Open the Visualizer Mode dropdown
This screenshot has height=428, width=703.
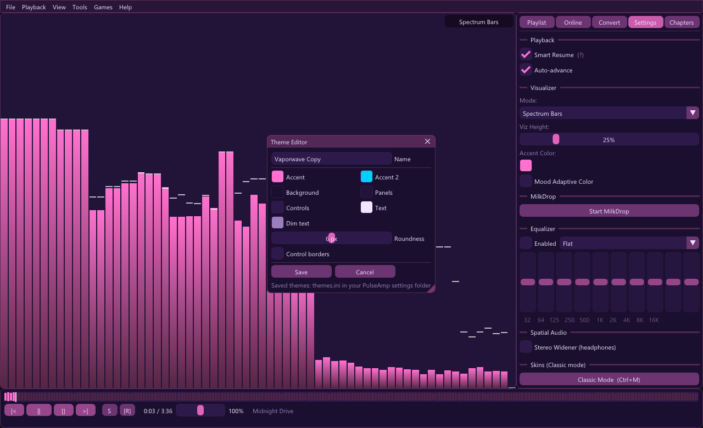click(609, 113)
